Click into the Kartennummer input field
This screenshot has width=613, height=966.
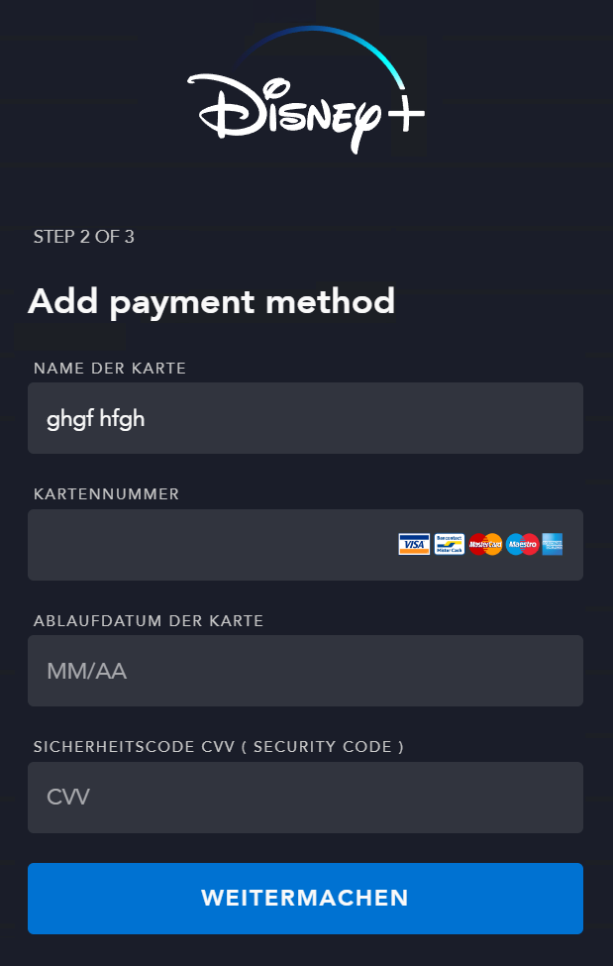point(208,545)
